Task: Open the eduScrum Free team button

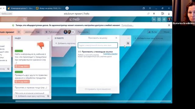Action: point(32,32)
